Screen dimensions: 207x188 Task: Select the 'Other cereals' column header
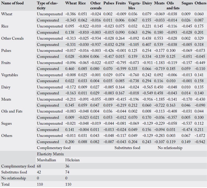(x=96, y=5)
